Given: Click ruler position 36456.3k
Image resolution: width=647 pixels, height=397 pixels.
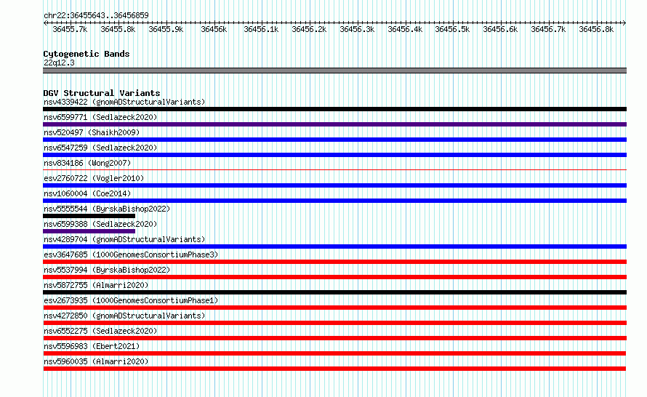Looking at the screenshot, I should [357, 29].
